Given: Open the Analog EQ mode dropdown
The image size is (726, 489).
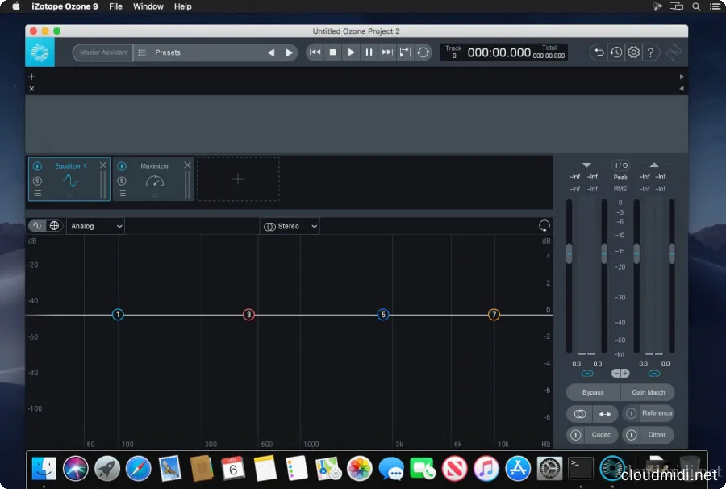Looking at the screenshot, I should pos(95,225).
